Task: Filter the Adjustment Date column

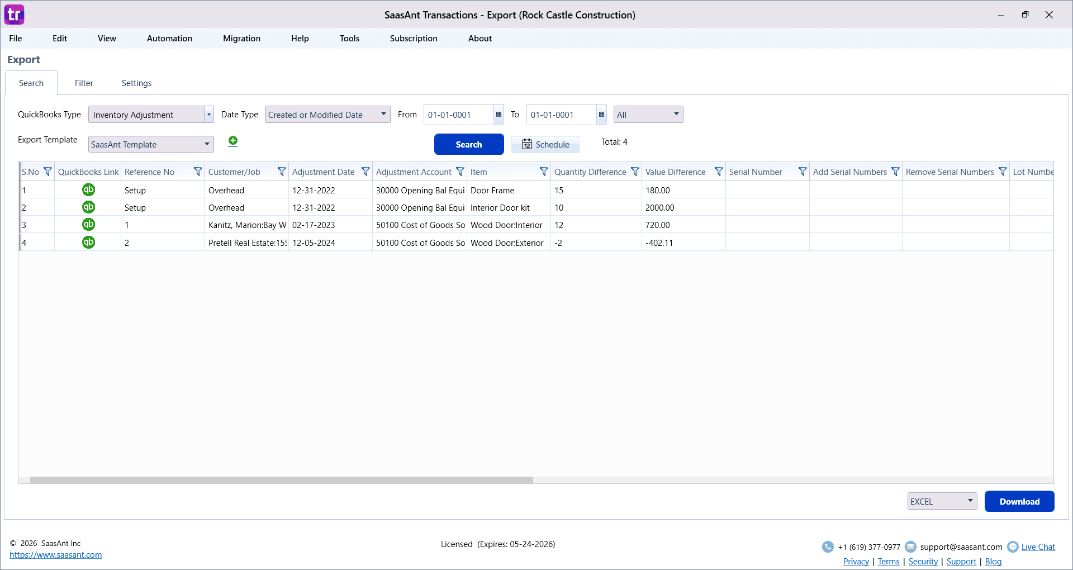Action: point(365,172)
